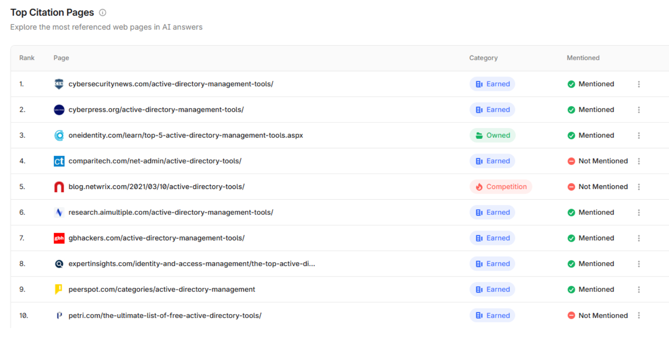This screenshot has width=669, height=342.
Task: Click the Owned category badge for oneidentity.com
Action: point(492,135)
